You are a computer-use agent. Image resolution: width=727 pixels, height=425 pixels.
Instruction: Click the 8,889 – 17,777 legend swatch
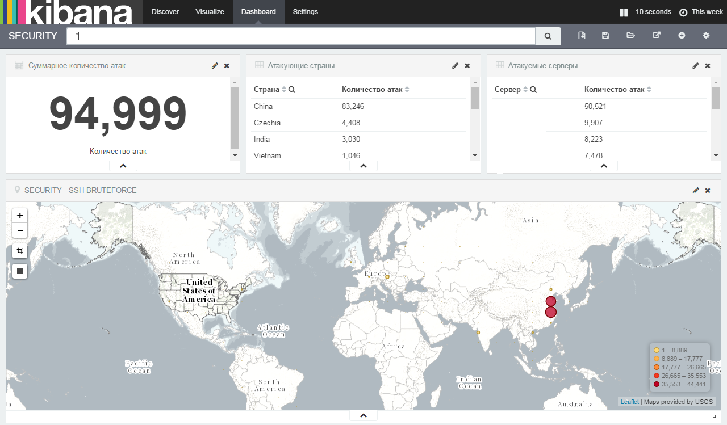click(657, 359)
